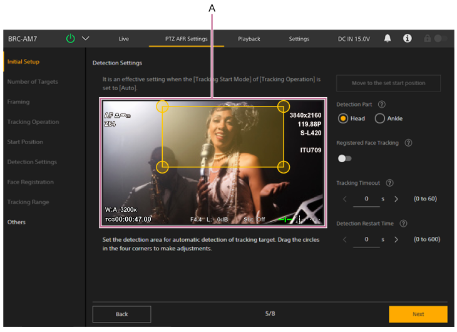Click help icon beside Tracking Timeout
The height and width of the screenshot is (332, 457).
[389, 183]
